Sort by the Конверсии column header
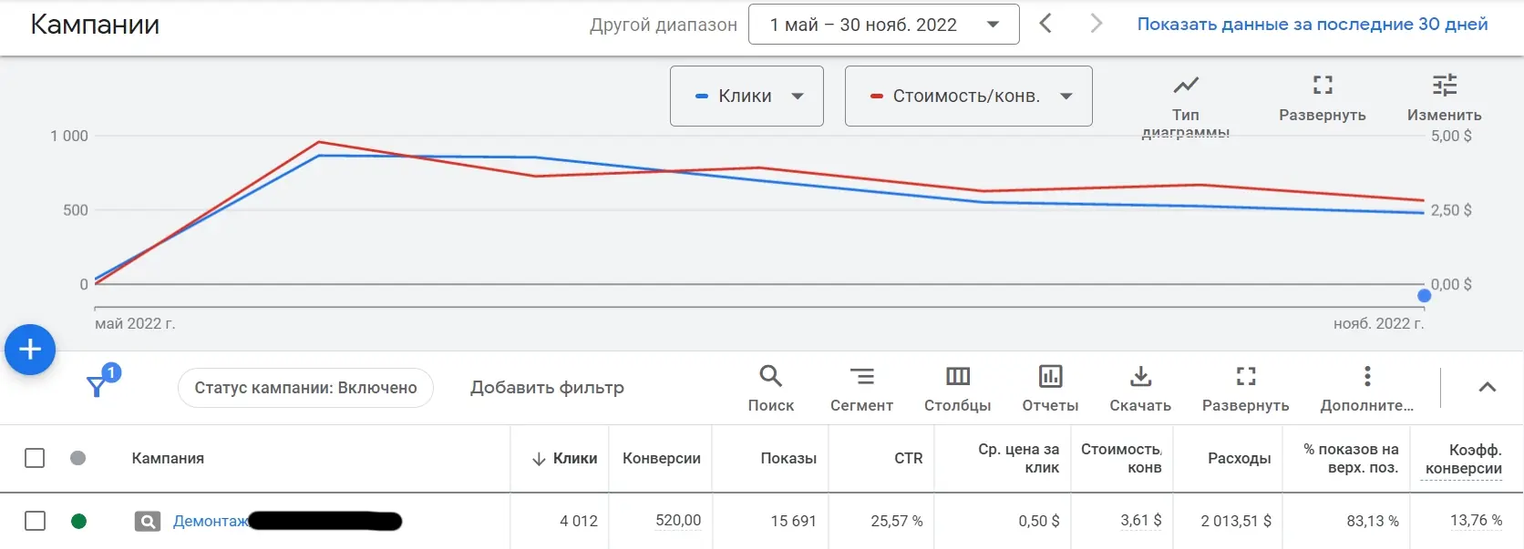The width and height of the screenshot is (1524, 549). pos(661,458)
